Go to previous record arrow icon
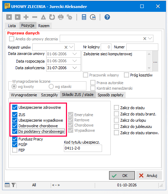Screen dimensions: 168x194 click(x=9, y=17)
